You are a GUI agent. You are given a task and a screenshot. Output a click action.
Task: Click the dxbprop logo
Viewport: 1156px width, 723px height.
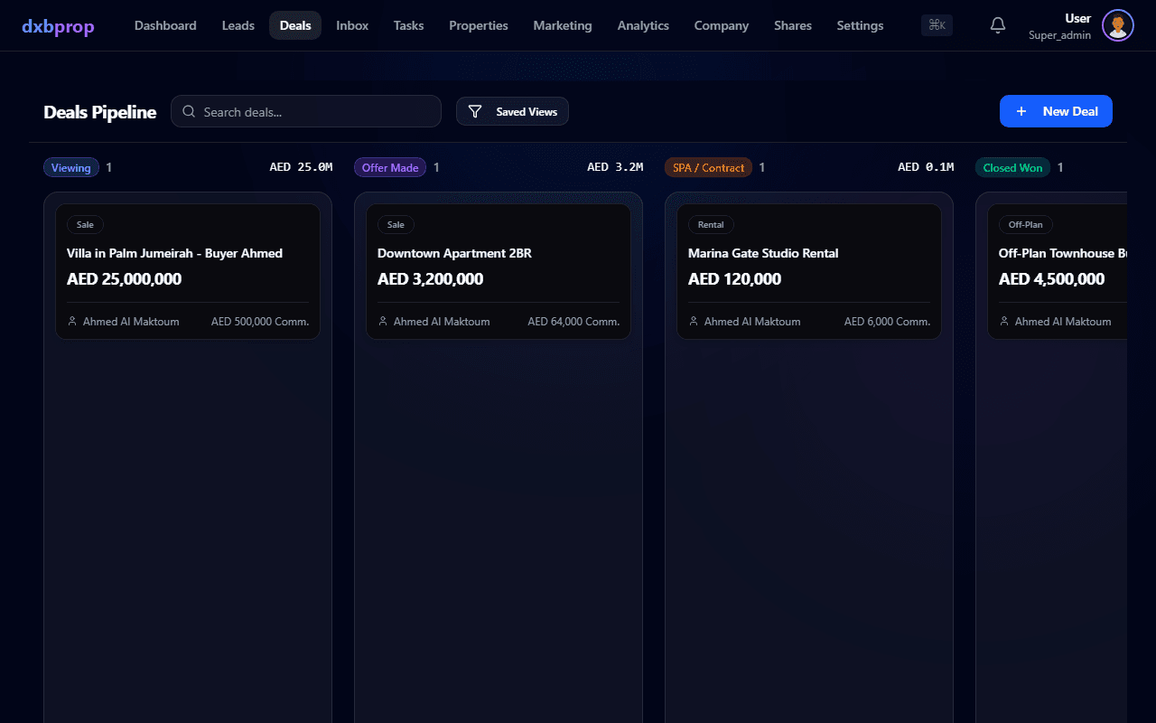click(x=58, y=26)
